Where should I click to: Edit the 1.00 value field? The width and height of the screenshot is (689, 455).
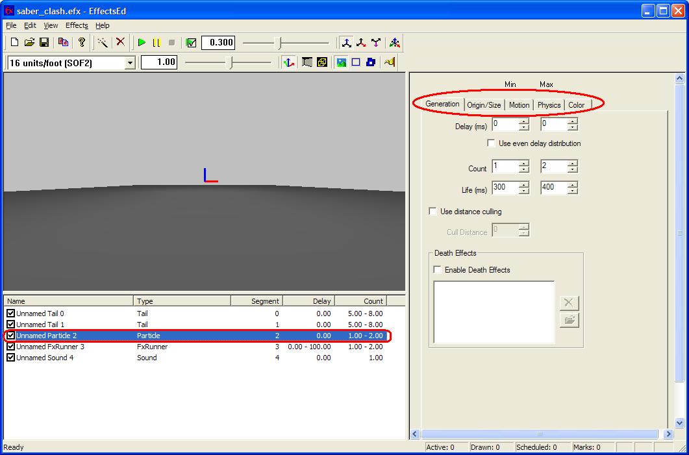point(159,62)
